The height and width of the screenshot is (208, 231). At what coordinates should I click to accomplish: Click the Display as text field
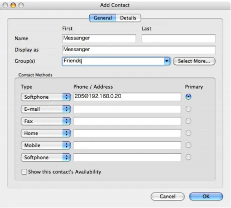pos(139,50)
